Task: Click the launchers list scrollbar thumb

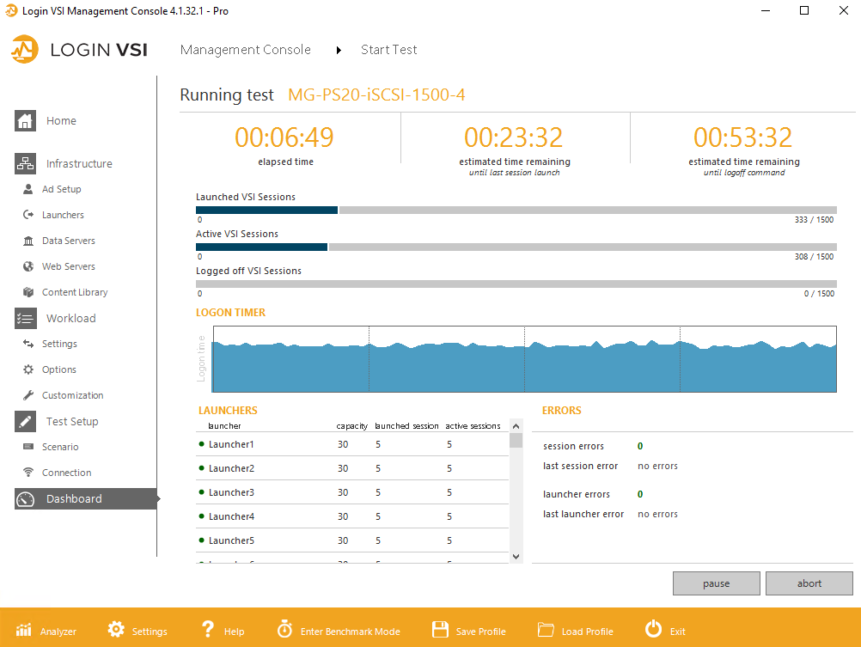Action: (x=516, y=441)
